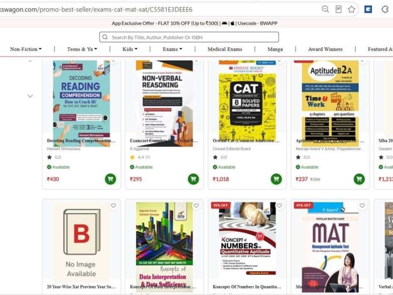393x295 pixels.
Task: Add Decoding Reading Comprehension to cart
Action: point(110,179)
